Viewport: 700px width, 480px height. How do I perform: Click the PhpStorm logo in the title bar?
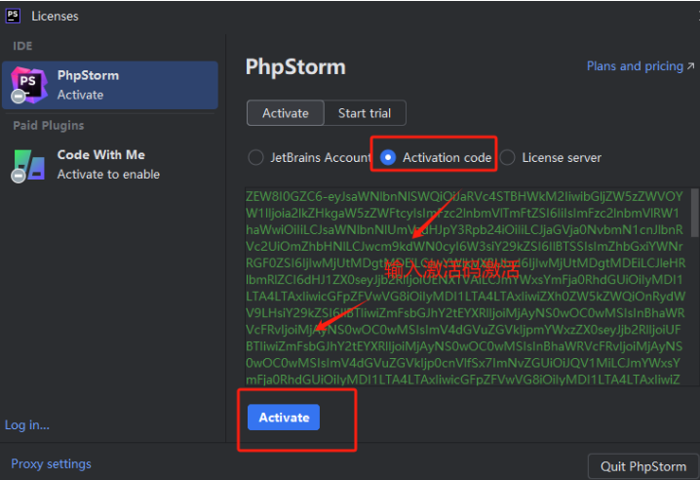(13, 16)
